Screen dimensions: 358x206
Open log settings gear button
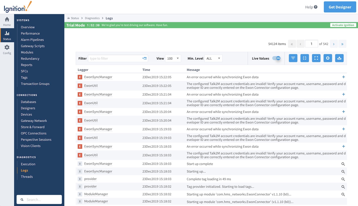328,58
